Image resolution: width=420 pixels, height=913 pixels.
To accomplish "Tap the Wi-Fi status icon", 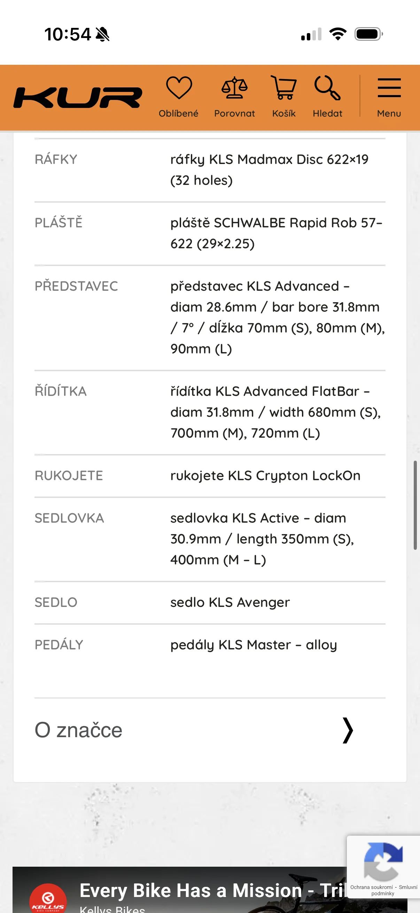I will [338, 34].
